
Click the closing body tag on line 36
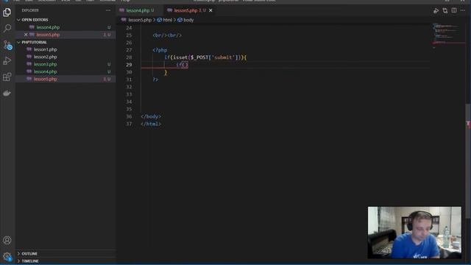pos(151,116)
